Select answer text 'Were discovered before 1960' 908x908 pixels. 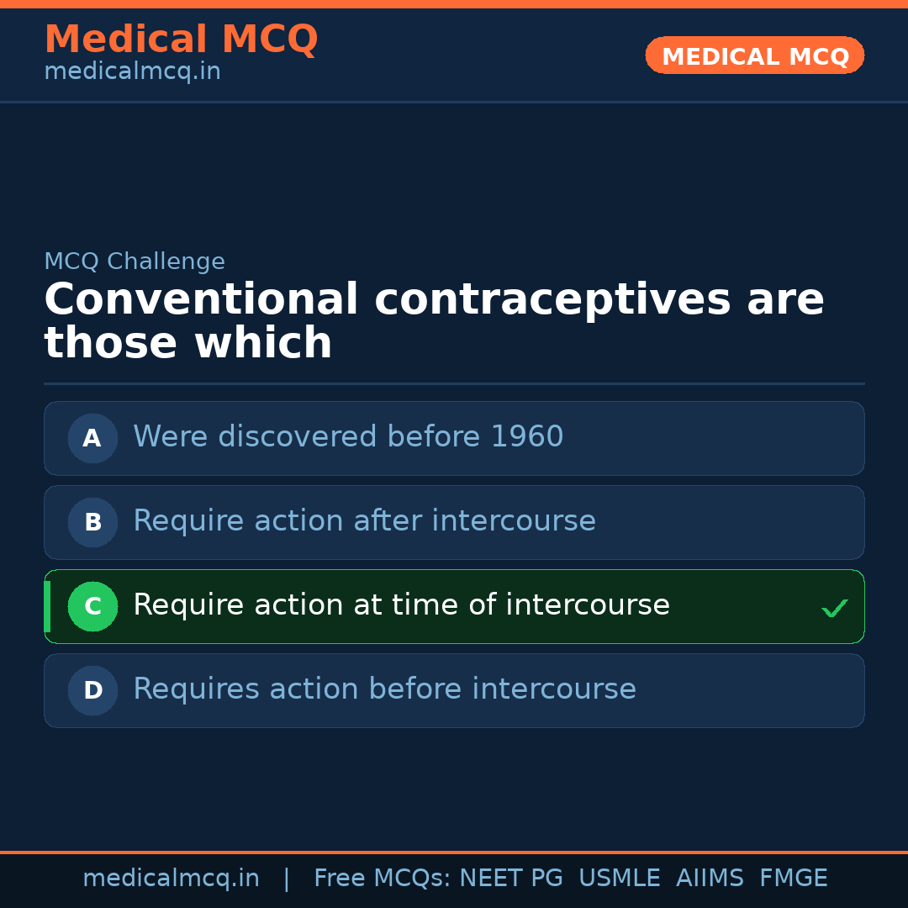tap(348, 437)
